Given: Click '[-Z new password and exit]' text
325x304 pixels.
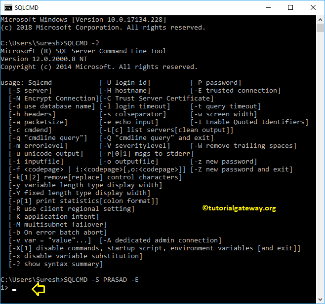Looking at the screenshot, I should click(x=242, y=169).
